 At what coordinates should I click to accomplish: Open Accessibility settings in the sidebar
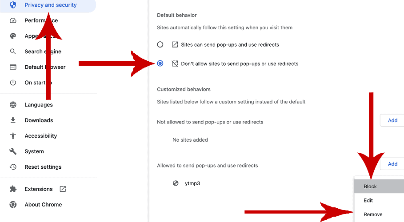tap(40, 136)
